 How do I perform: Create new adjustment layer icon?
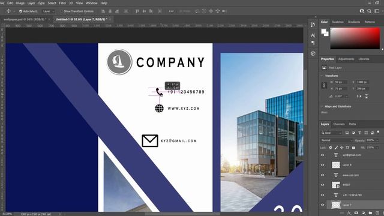click(x=364, y=213)
